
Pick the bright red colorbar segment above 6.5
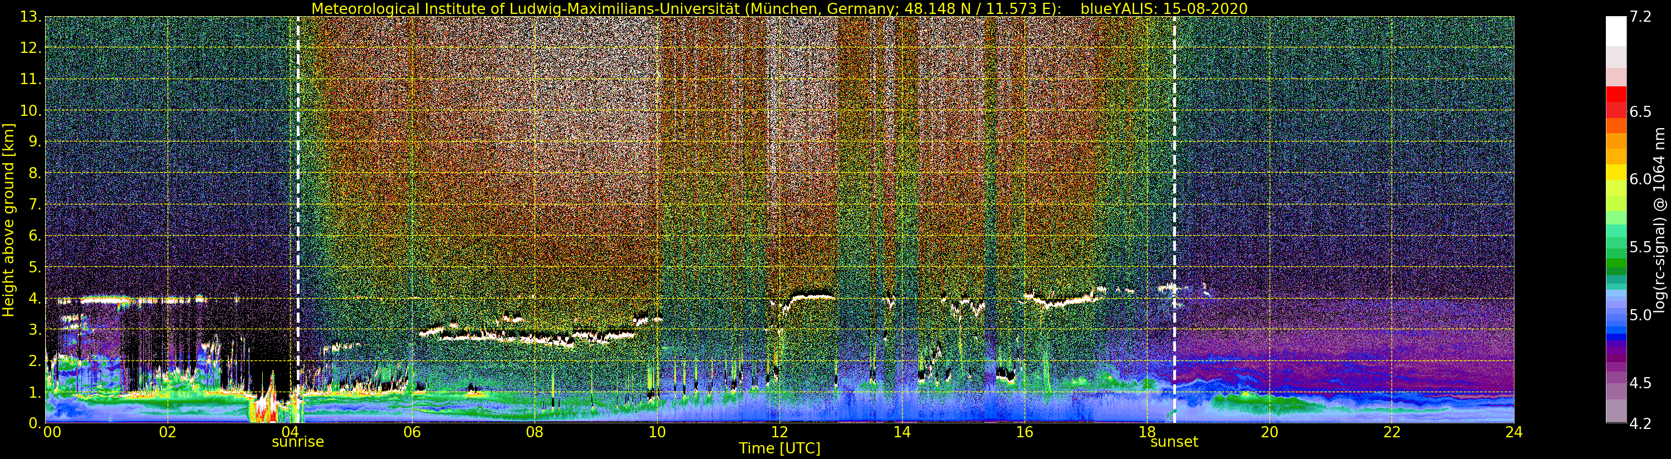point(1616,94)
